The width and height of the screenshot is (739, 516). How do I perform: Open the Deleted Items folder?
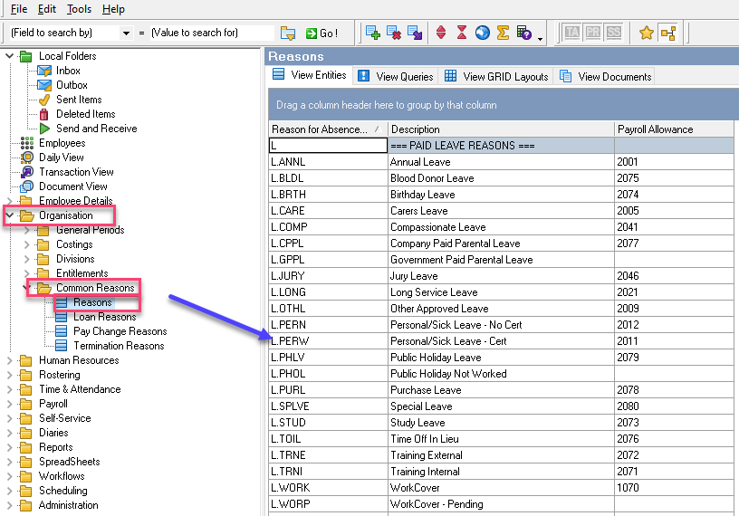pos(85,114)
